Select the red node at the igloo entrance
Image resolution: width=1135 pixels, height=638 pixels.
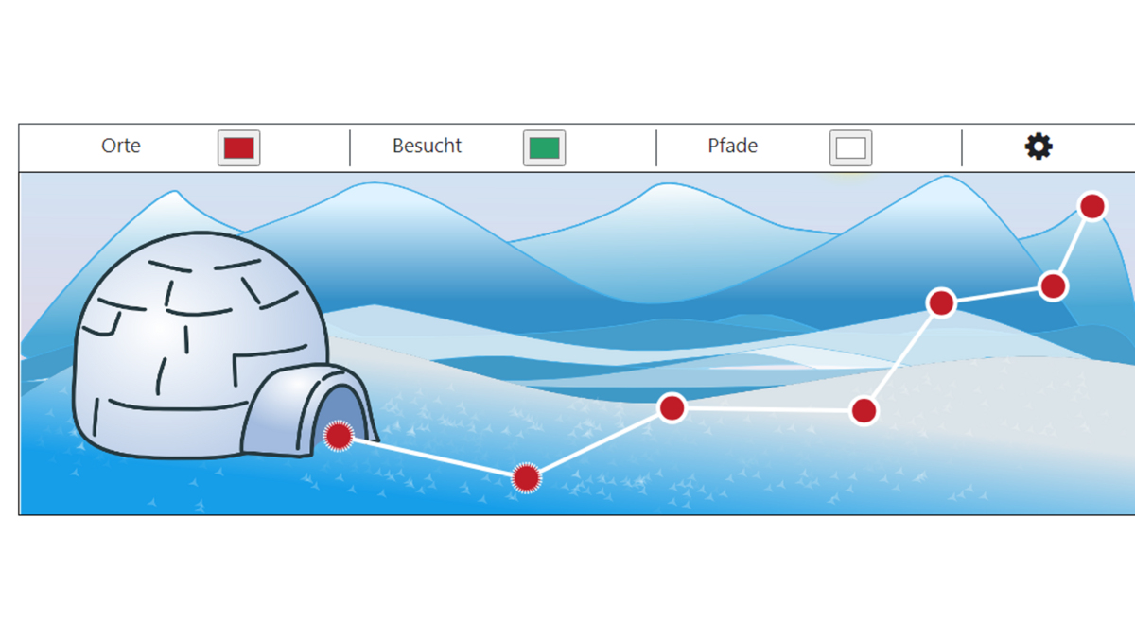pos(339,436)
